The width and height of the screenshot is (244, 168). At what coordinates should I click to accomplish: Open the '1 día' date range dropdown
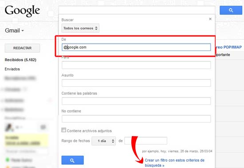(104, 141)
